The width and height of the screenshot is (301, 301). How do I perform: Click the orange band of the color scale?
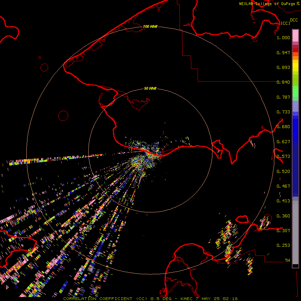295,58
